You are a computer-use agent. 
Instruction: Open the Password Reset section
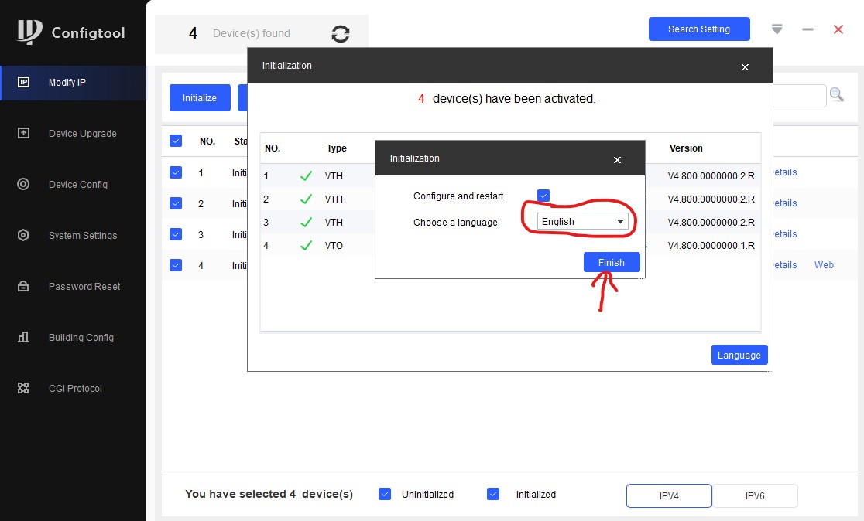[84, 287]
